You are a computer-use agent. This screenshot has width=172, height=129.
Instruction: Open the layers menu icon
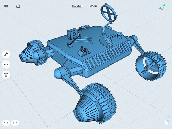point(166,122)
